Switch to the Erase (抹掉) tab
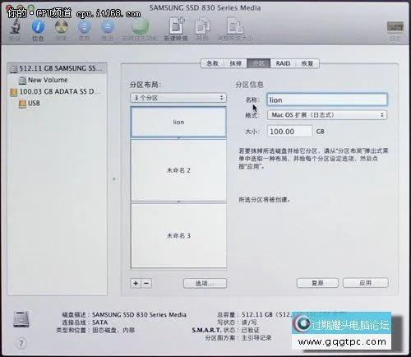The image size is (411, 357). point(235,63)
